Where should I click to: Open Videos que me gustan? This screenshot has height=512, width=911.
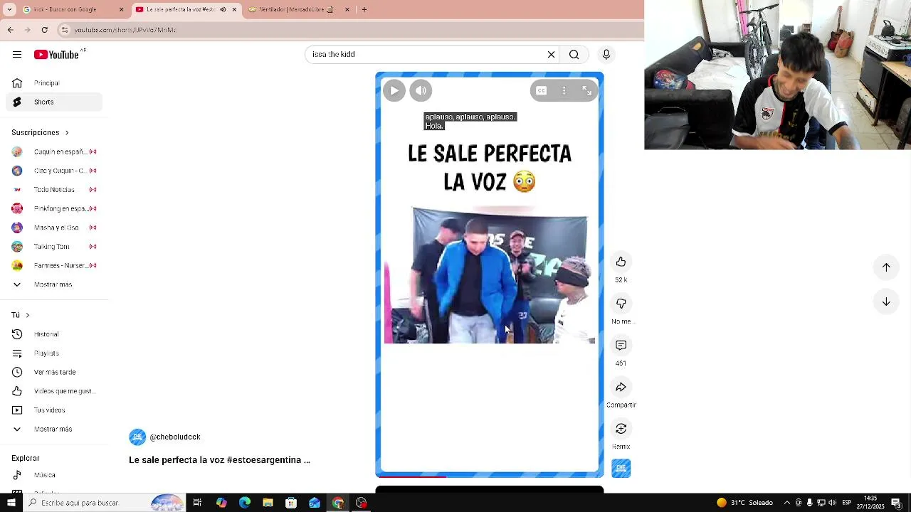tap(54, 391)
